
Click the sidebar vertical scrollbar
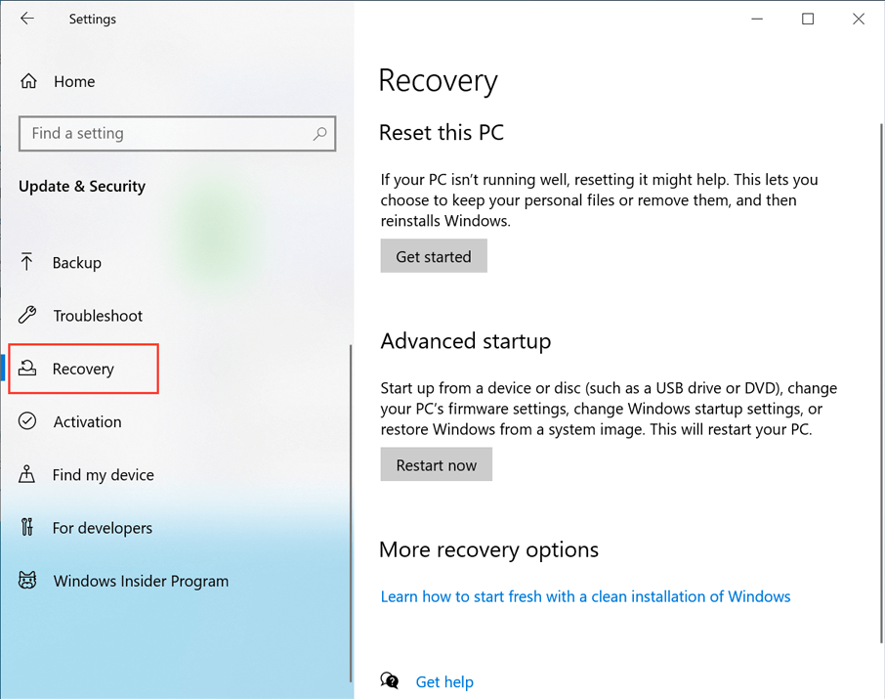[x=351, y=513]
